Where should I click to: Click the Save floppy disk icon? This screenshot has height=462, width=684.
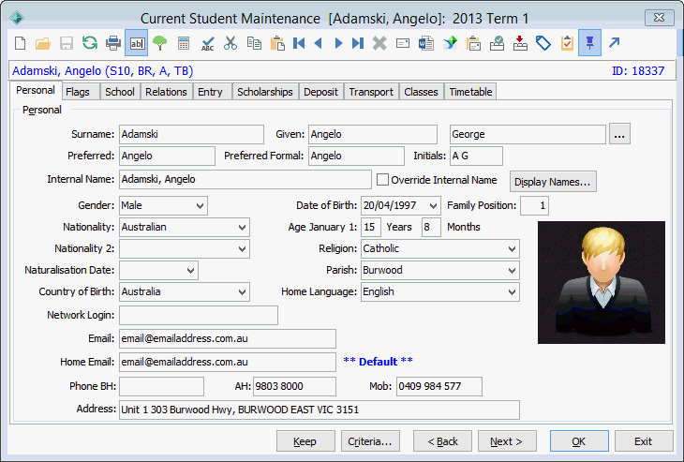coord(67,43)
